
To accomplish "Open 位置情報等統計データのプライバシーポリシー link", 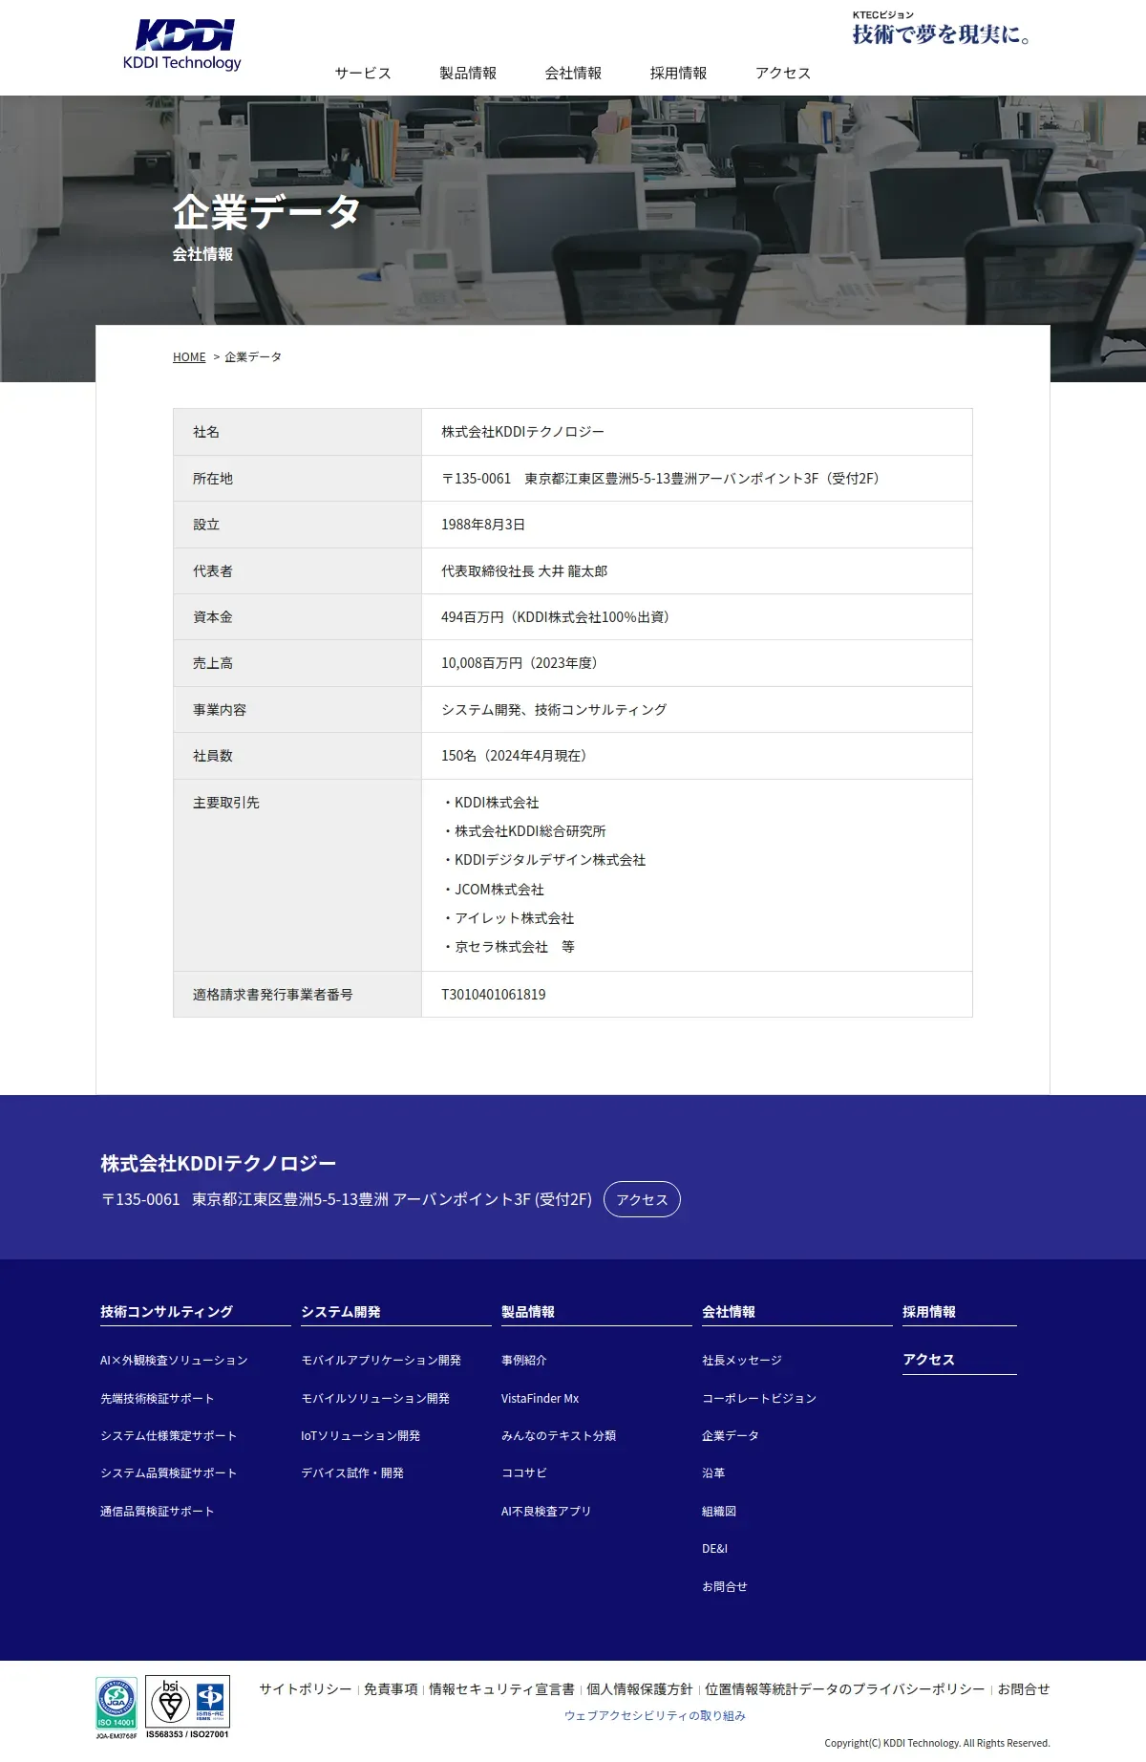I will point(845,1689).
